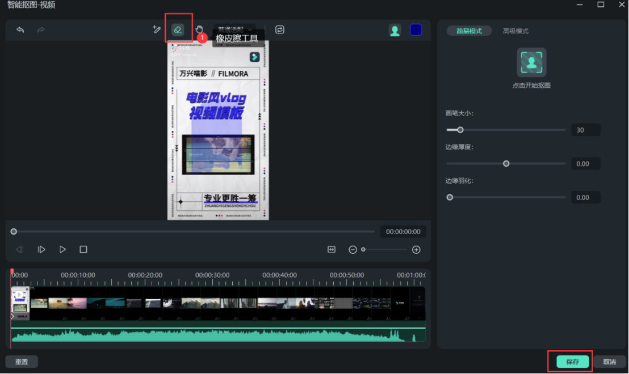
Task: Switch to 简易模式 tab
Action: [x=468, y=31]
